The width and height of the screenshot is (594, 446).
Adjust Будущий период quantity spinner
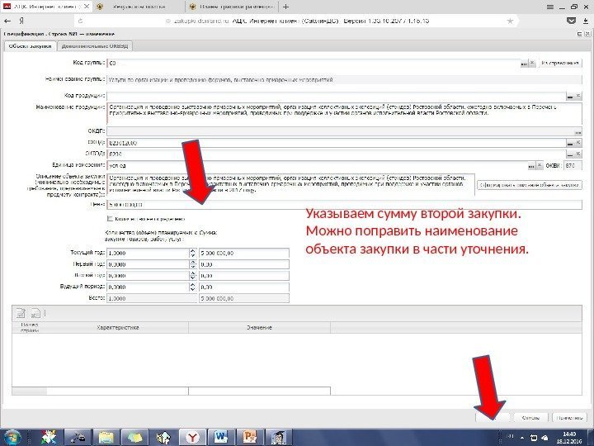click(193, 287)
